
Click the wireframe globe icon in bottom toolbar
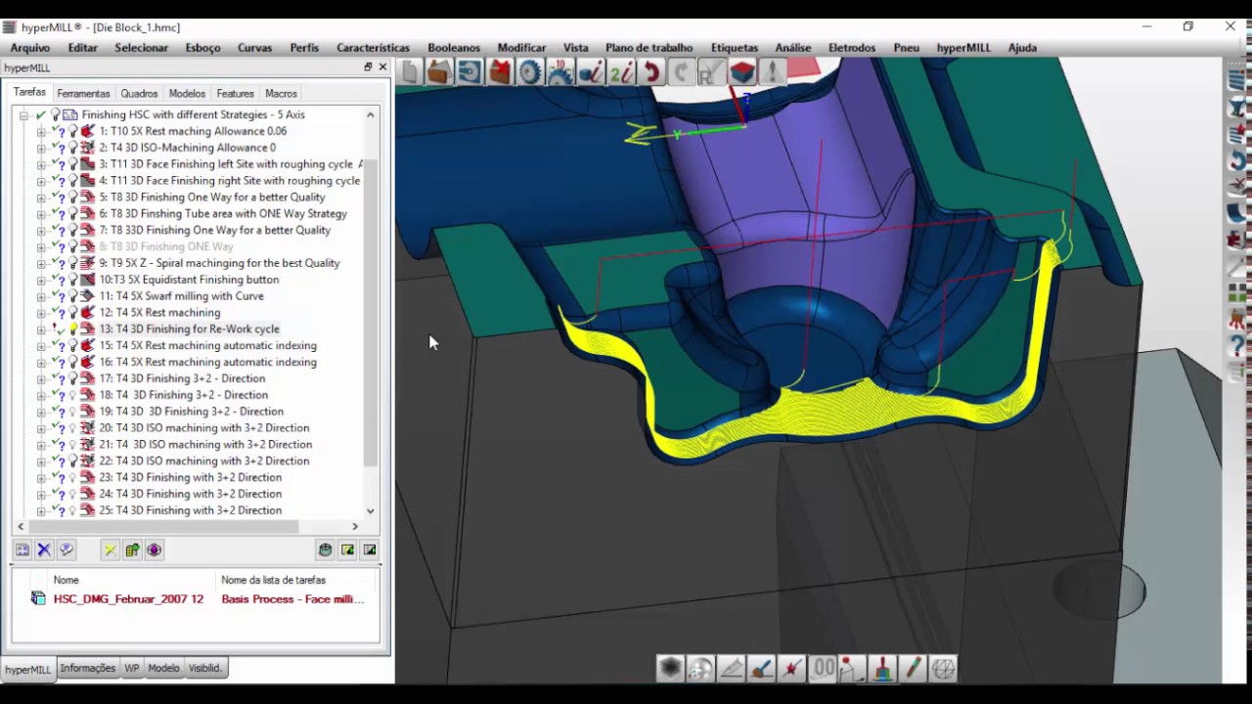coord(943,668)
